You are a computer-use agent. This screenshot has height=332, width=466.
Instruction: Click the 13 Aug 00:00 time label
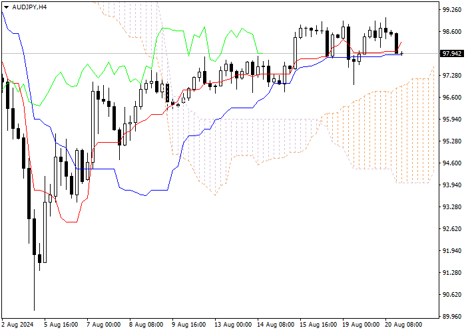coord(233,325)
